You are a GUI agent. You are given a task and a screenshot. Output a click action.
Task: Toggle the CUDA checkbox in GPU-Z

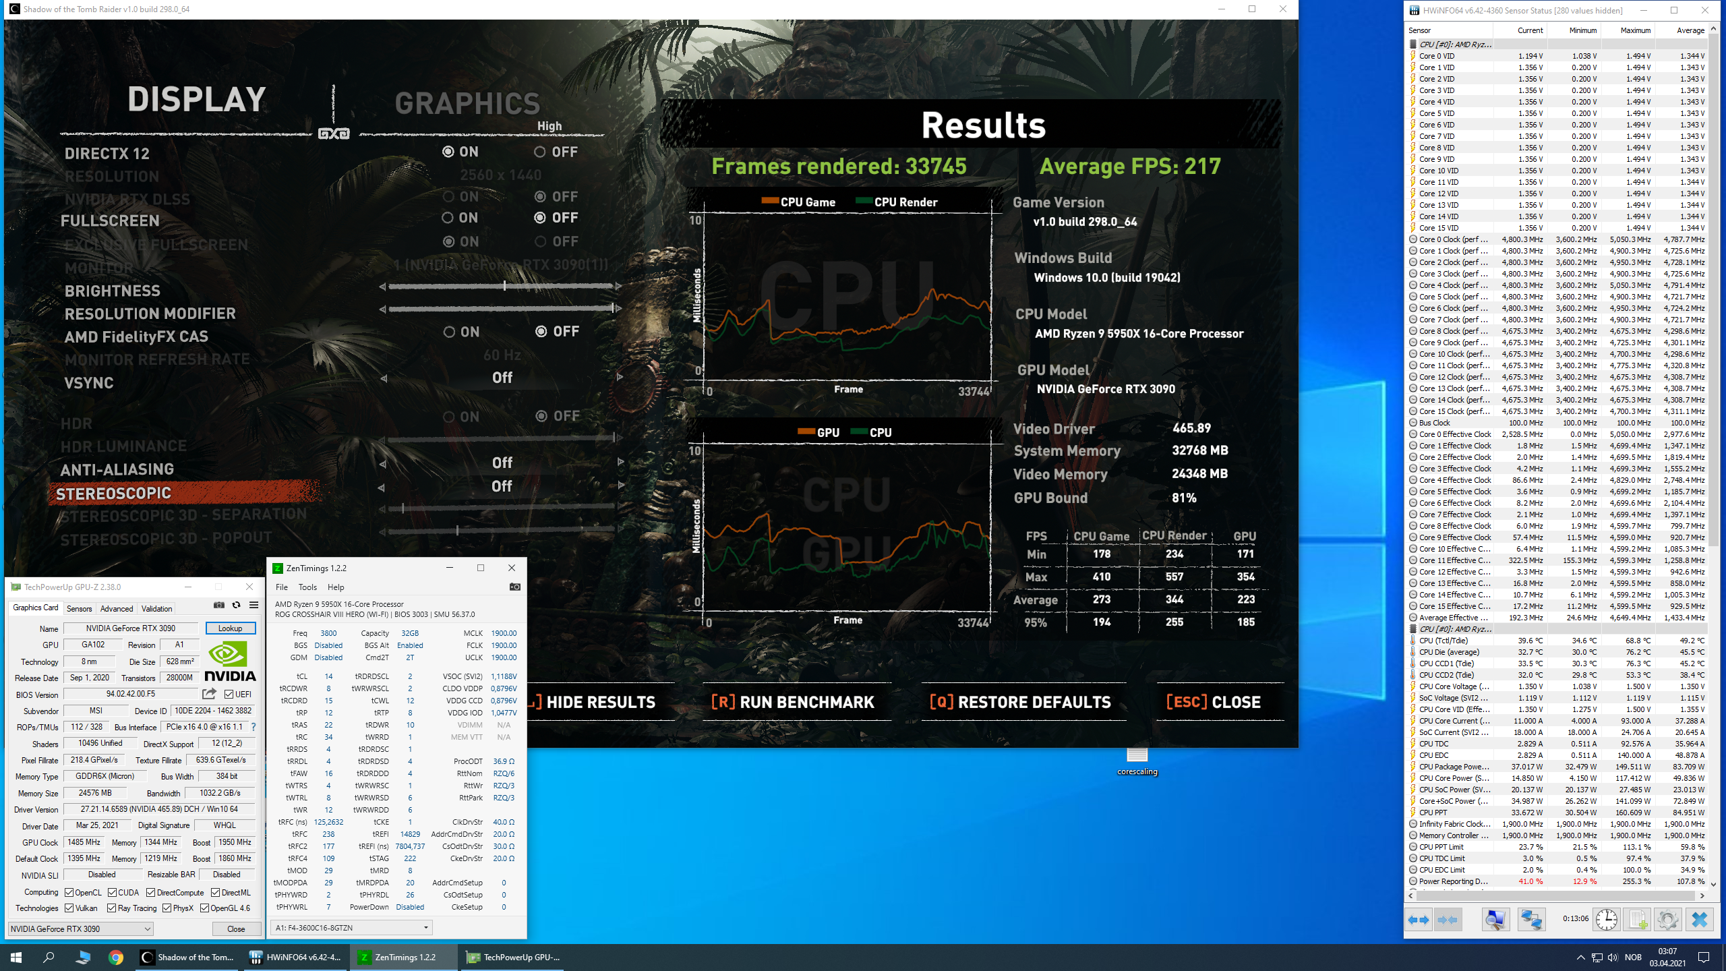pos(113,892)
